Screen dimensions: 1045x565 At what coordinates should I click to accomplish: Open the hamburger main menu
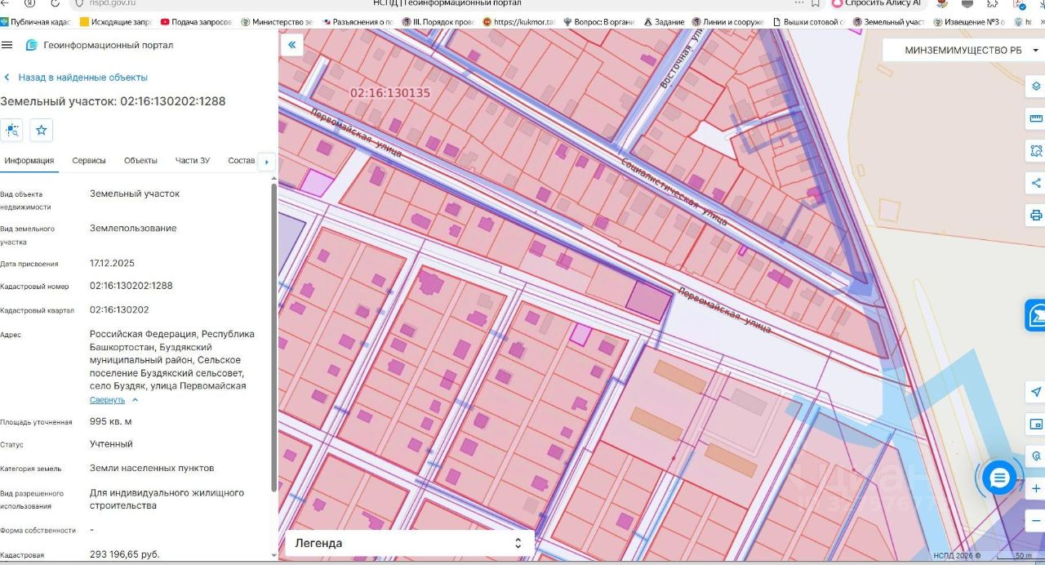coord(7,45)
